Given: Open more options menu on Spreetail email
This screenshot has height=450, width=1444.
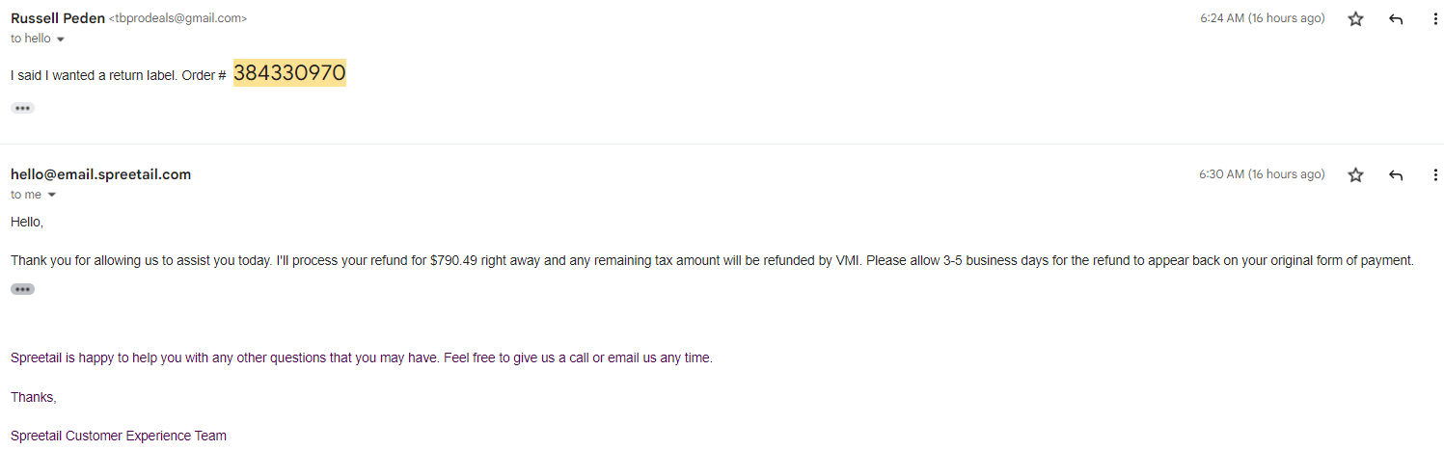Looking at the screenshot, I should pyautogui.click(x=1435, y=174).
